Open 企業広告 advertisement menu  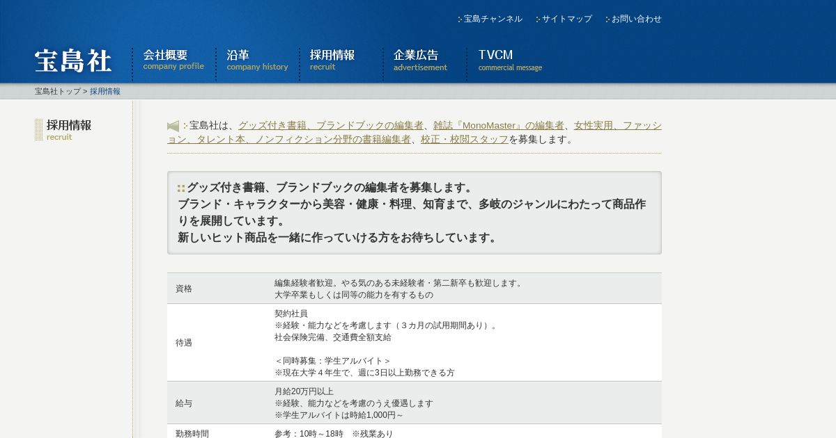point(420,60)
